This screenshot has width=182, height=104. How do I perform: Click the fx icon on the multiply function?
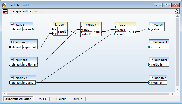[83, 24]
